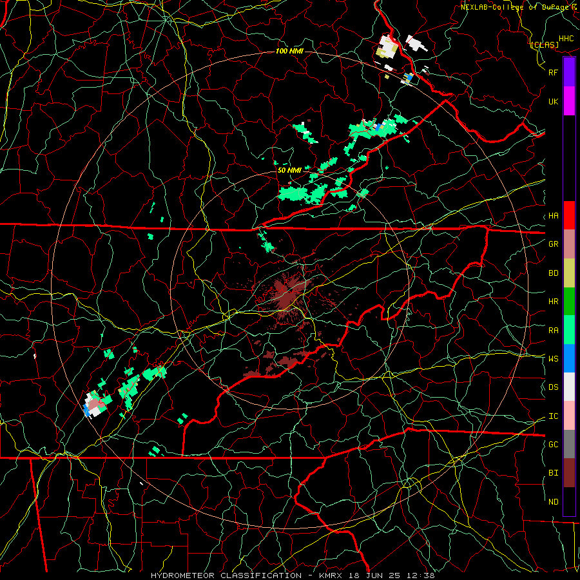Click the HR legend label
Screen dimensions: 580x580
pos(554,302)
